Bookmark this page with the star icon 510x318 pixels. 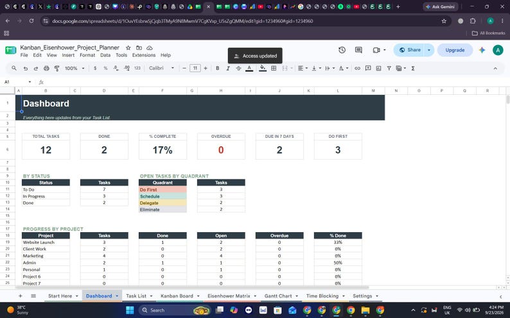(444, 21)
